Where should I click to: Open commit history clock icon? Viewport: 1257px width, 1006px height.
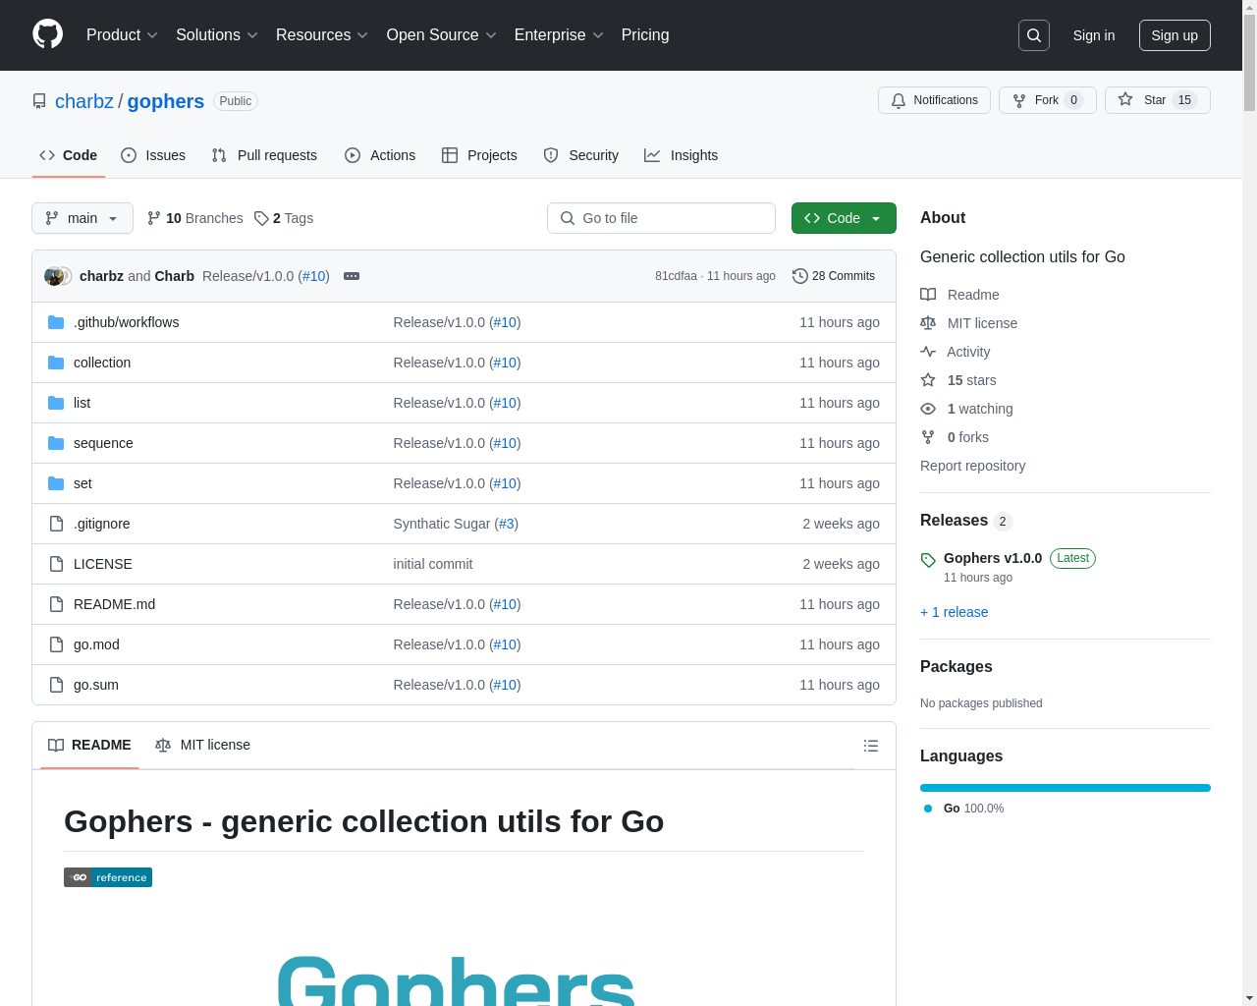click(800, 276)
